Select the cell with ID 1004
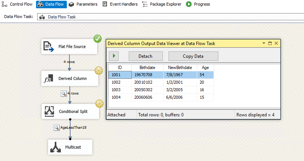The width and height of the screenshot is (304, 161). point(120,97)
